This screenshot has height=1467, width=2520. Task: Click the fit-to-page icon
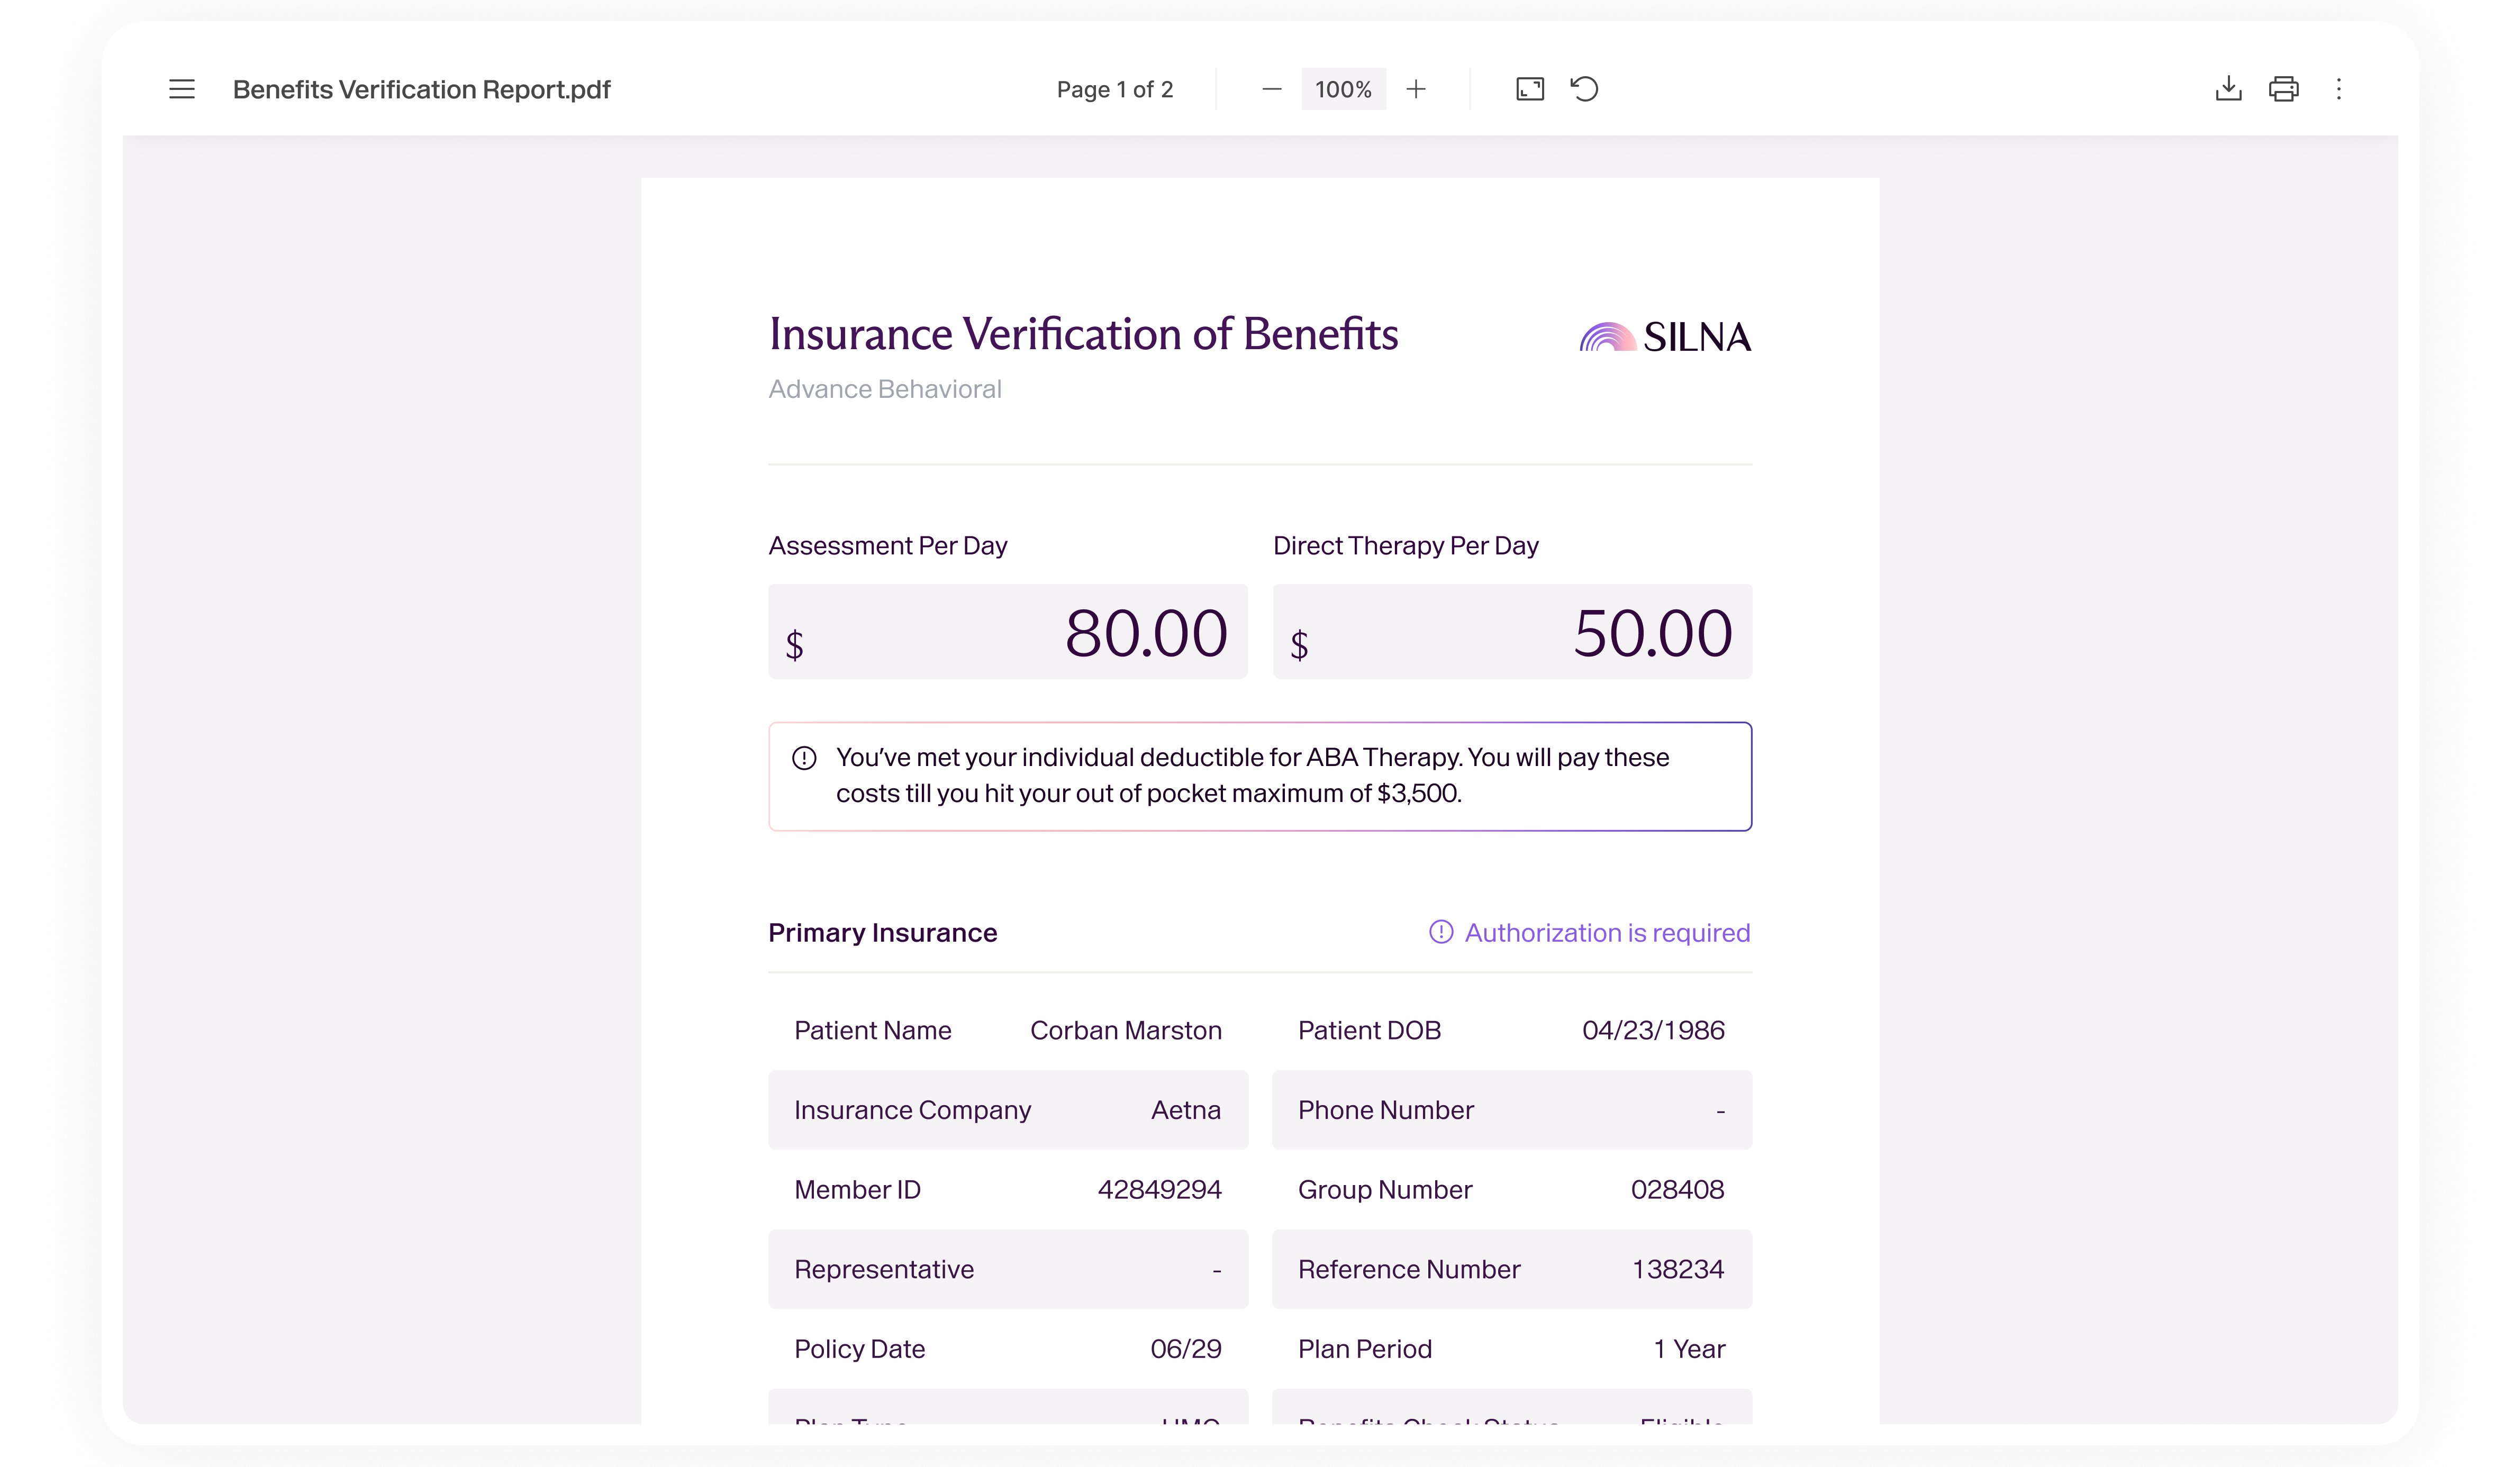[x=1530, y=89]
